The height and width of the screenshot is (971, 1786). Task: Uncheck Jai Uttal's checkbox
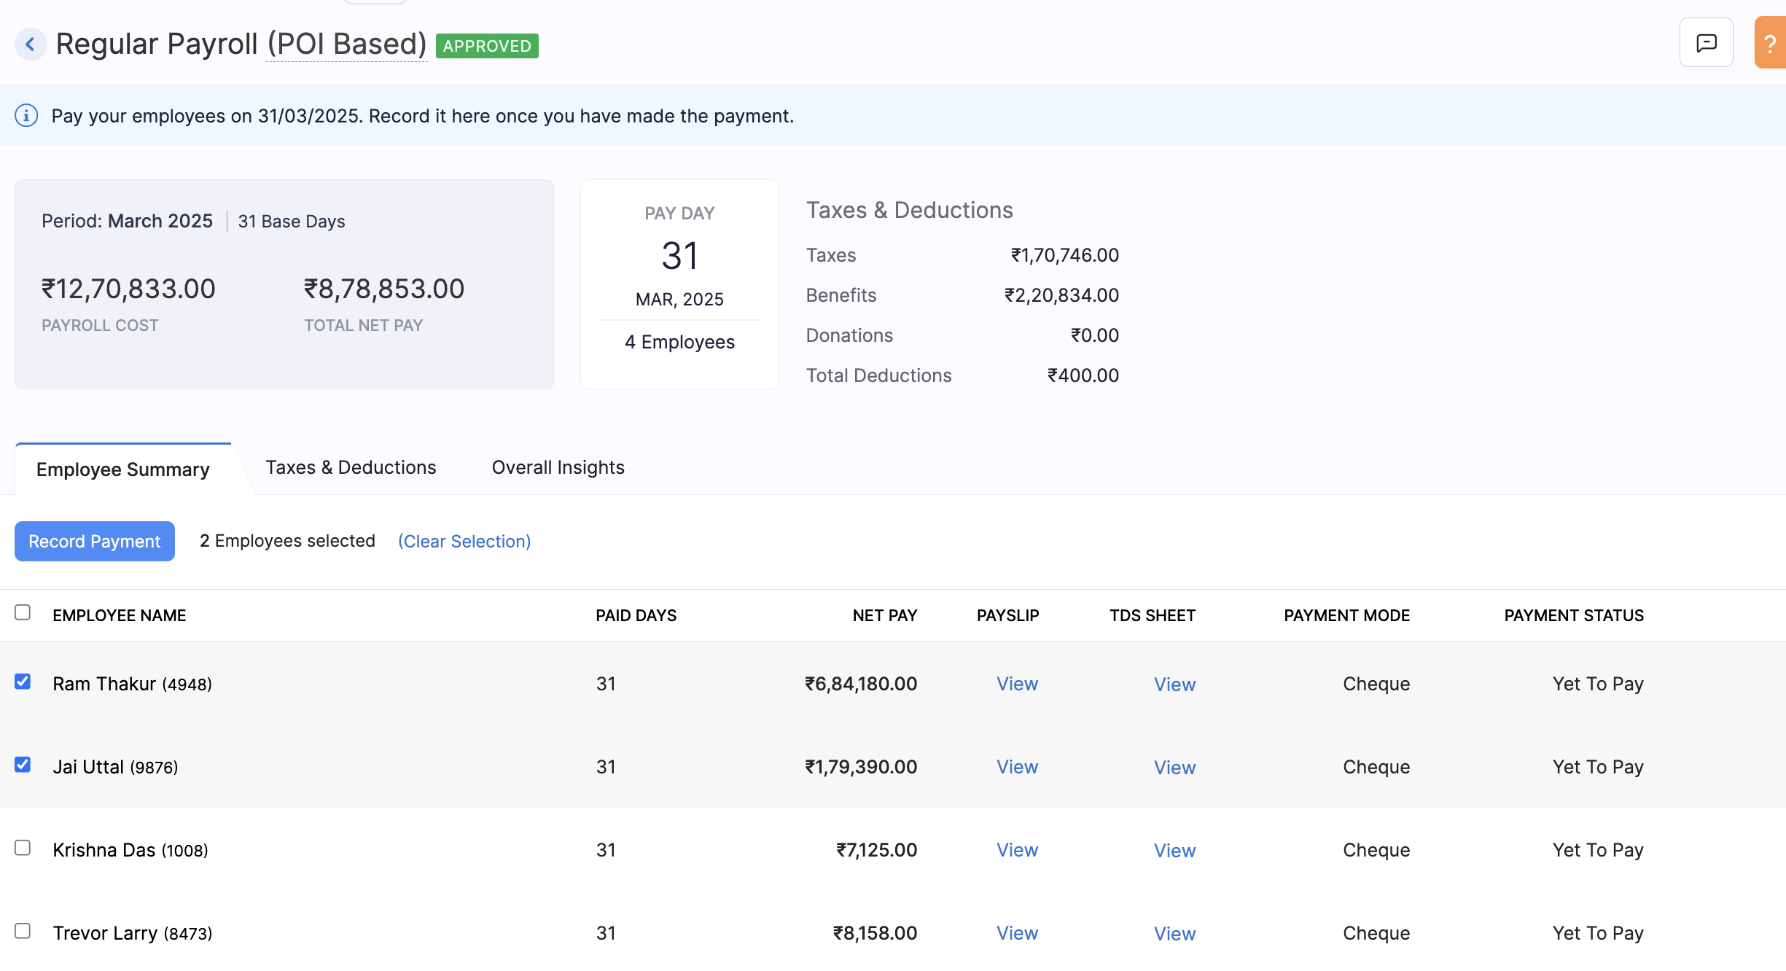coord(23,765)
